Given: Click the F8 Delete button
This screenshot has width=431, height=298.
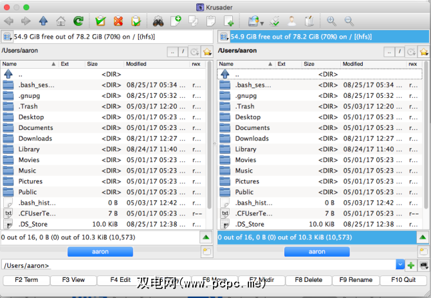Looking at the screenshot, I should [x=308, y=280].
